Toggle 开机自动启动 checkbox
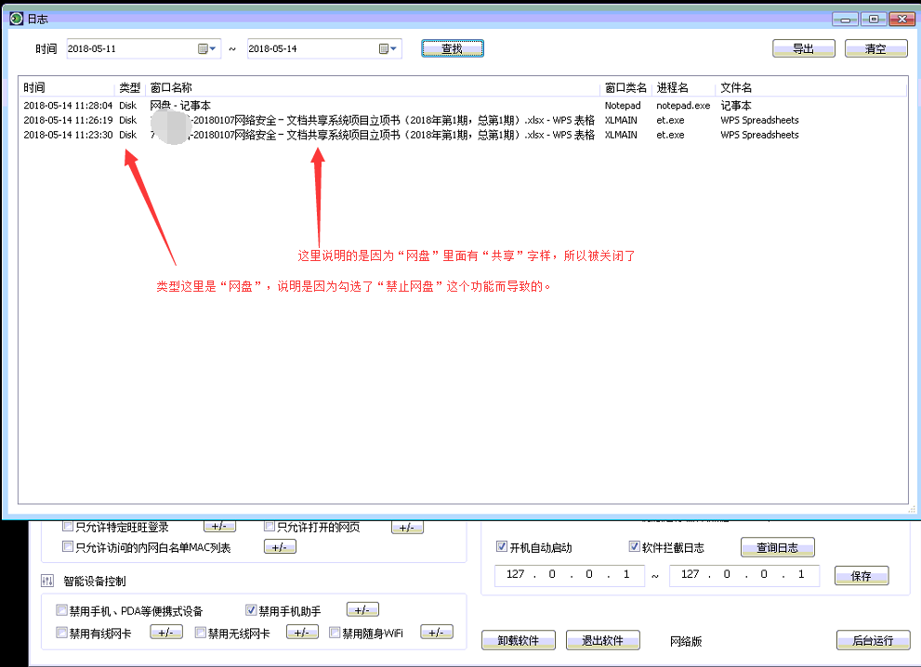Image resolution: width=921 pixels, height=667 pixels. pos(503,547)
